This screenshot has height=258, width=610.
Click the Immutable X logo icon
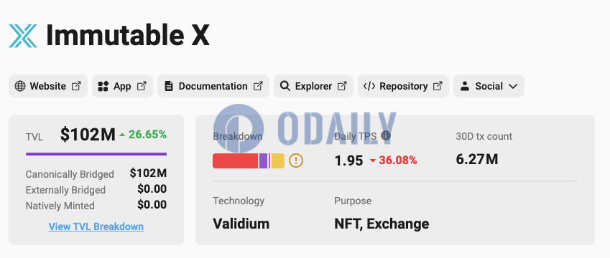(23, 36)
